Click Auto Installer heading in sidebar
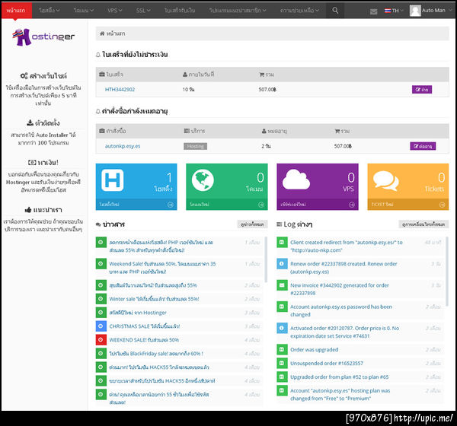The height and width of the screenshot is (426, 457). (x=43, y=123)
